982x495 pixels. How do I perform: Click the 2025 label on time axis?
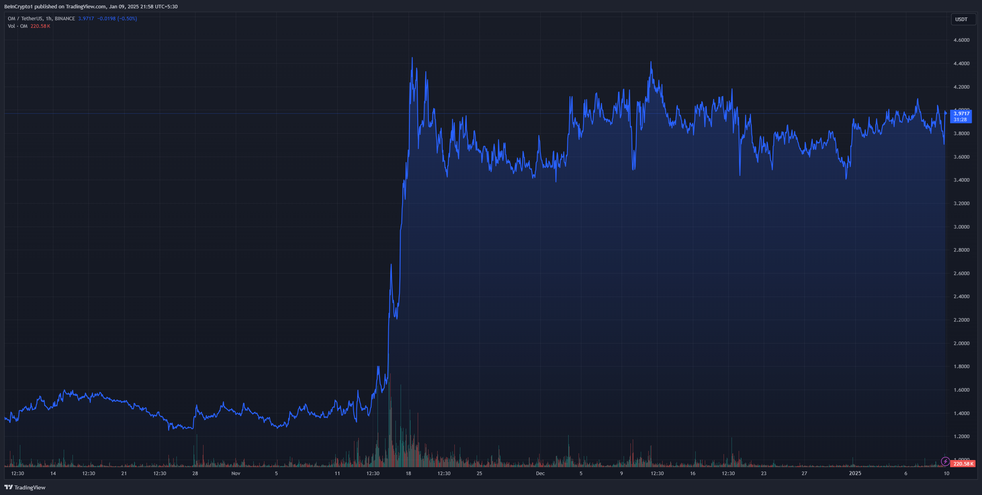pos(855,474)
